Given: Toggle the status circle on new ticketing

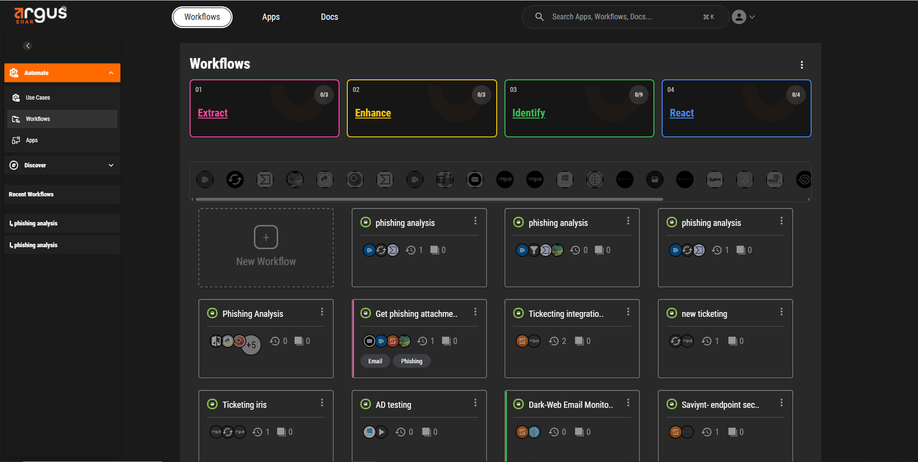Looking at the screenshot, I should pyautogui.click(x=671, y=313).
